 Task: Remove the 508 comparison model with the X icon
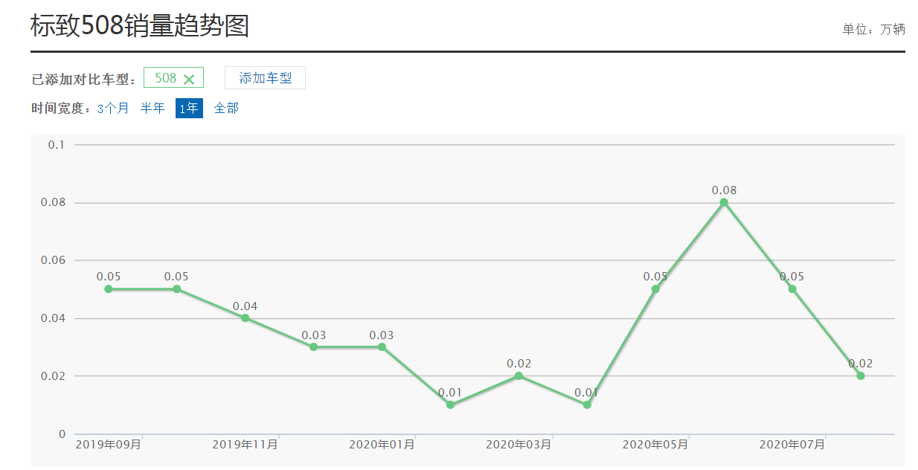click(x=189, y=79)
